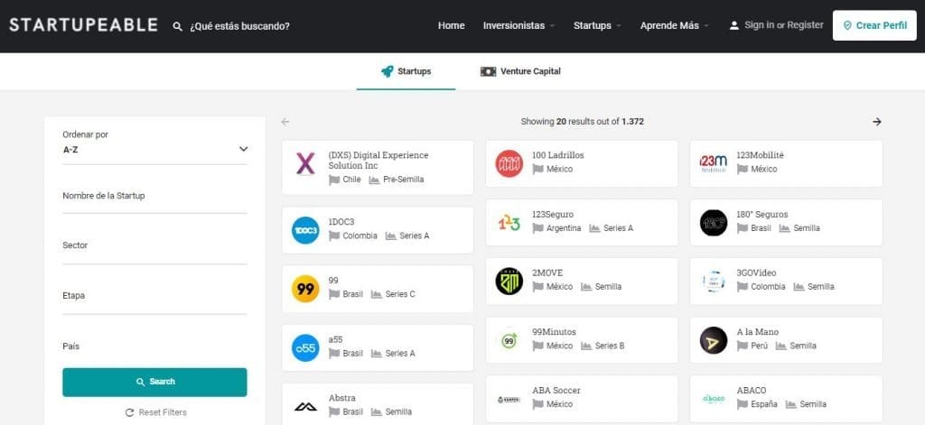The height and width of the screenshot is (425, 925).
Task: Open 2MOVE startup name
Action: point(547,273)
